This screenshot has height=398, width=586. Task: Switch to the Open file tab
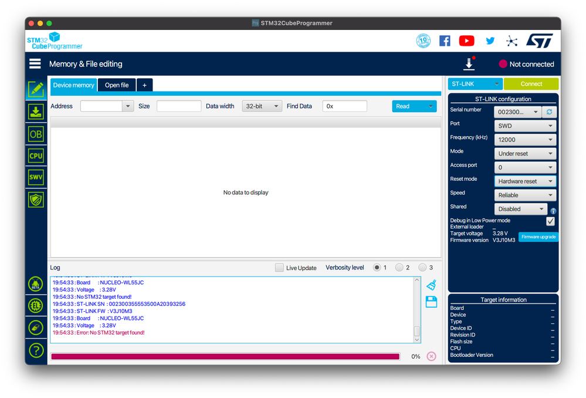[117, 85]
